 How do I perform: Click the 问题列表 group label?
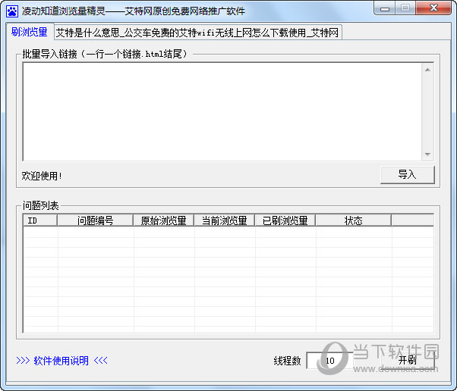point(40,205)
